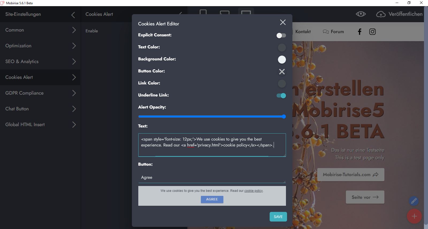Save the cookies alert settings
This screenshot has height=229, width=428.
(x=278, y=217)
